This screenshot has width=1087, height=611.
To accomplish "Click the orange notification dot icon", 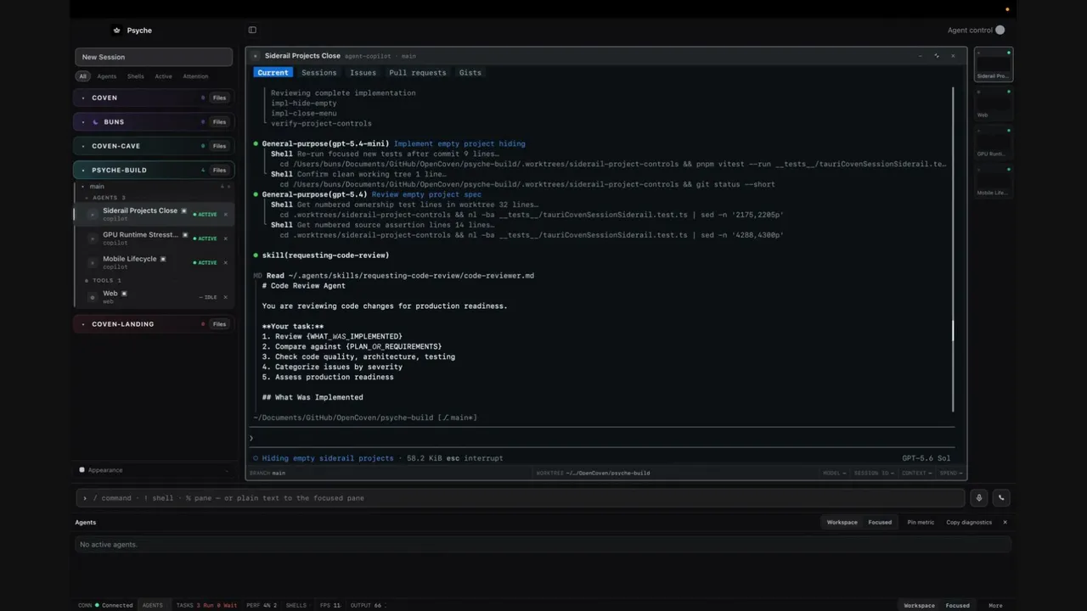I will pyautogui.click(x=1007, y=8).
